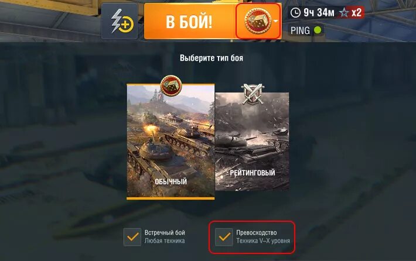
Task: Click the Выберите тип боя heading
Action: [212, 58]
